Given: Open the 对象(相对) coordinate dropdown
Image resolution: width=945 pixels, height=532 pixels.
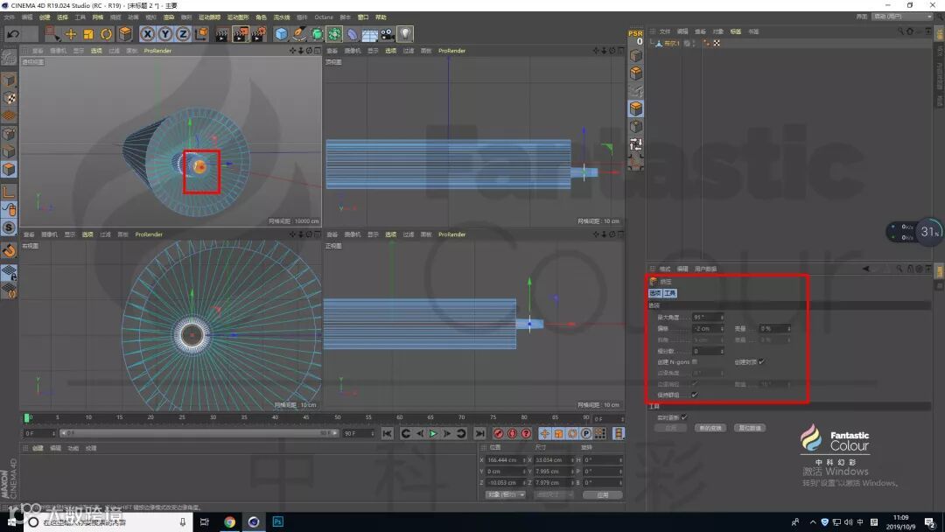Looking at the screenshot, I should pos(506,494).
